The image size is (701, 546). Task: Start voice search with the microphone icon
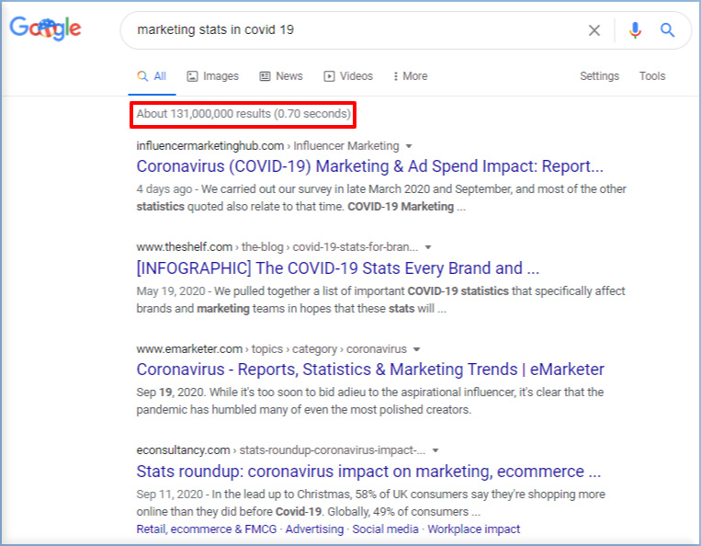[635, 30]
